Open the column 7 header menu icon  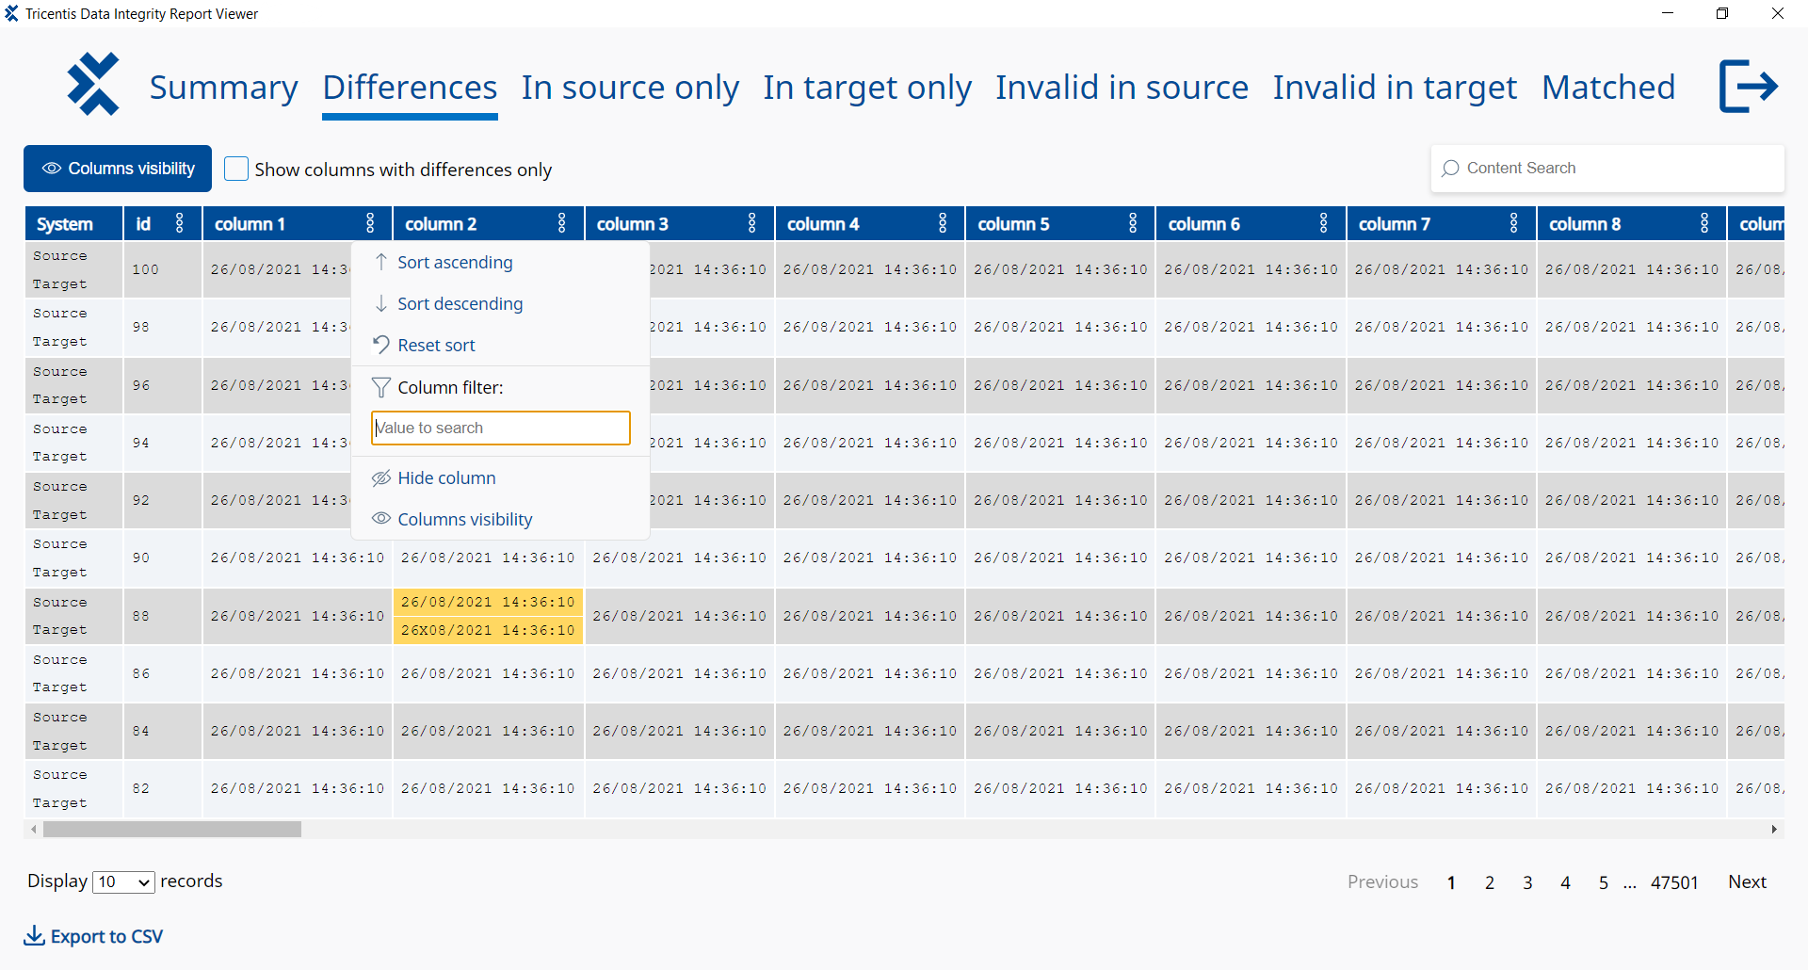[x=1513, y=223]
